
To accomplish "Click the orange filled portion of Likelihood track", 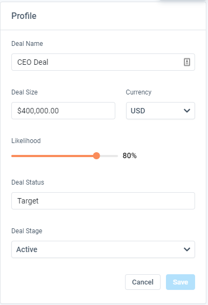I will (52, 156).
